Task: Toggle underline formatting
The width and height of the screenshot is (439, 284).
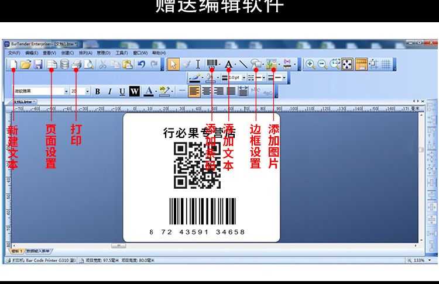Action: pos(122,91)
